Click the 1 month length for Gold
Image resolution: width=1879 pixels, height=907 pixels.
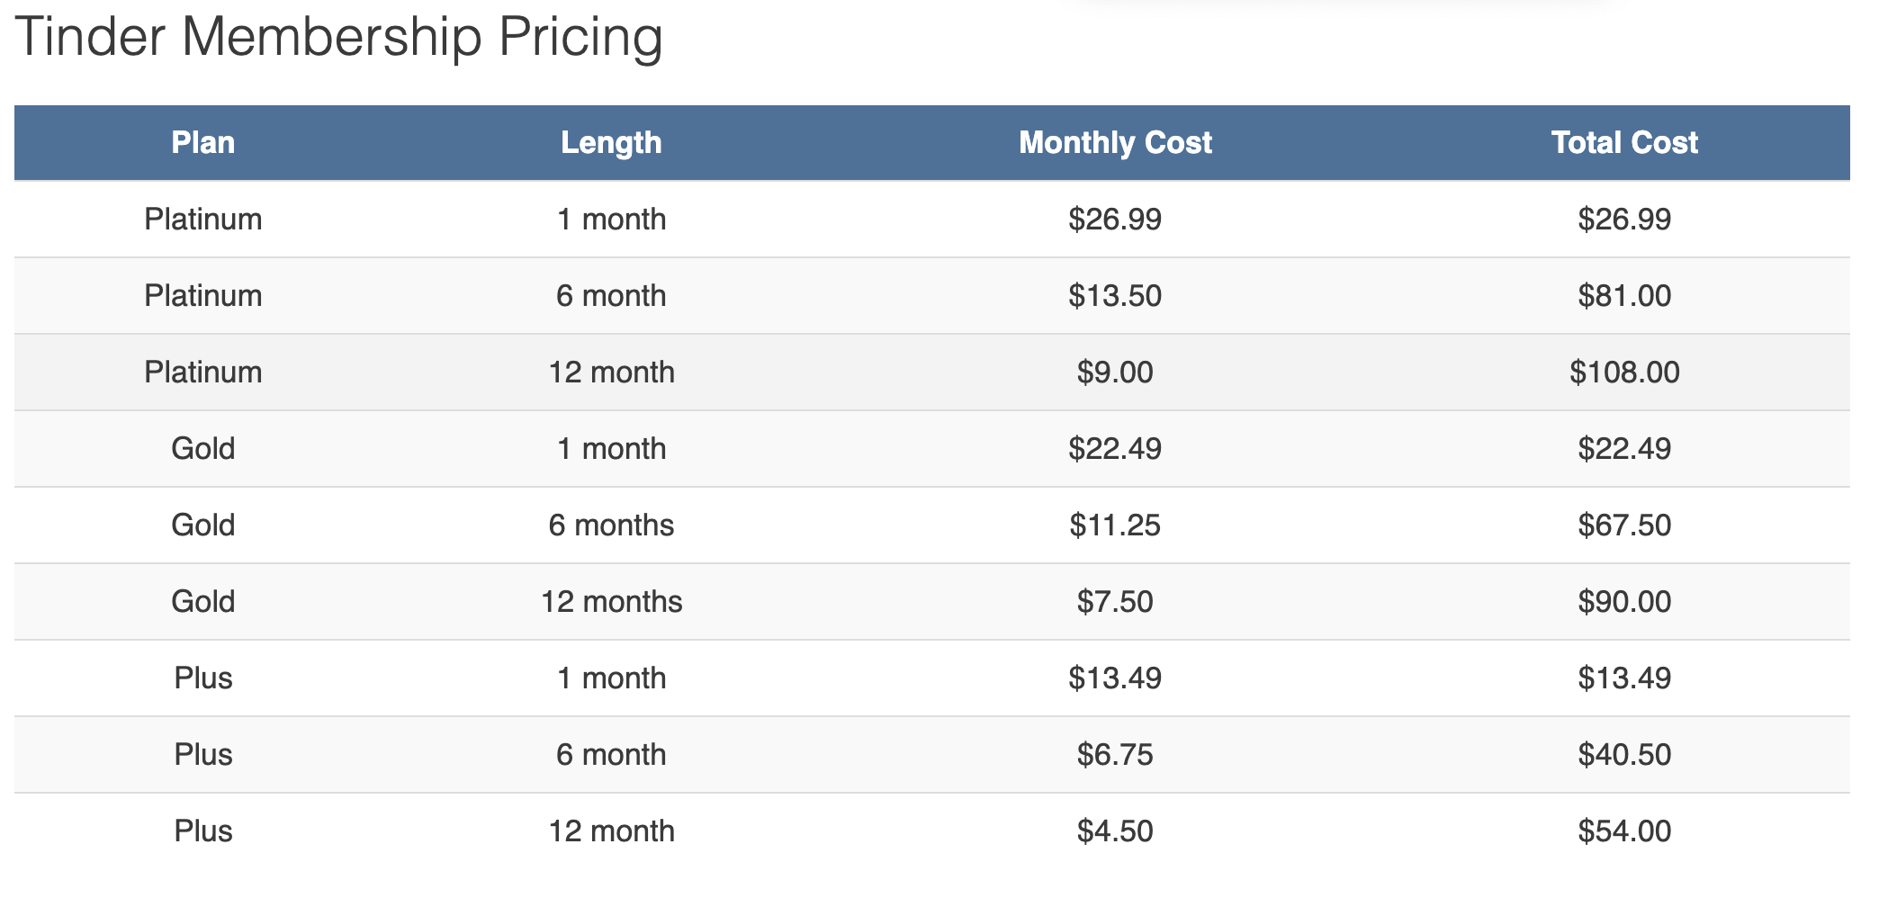(611, 449)
